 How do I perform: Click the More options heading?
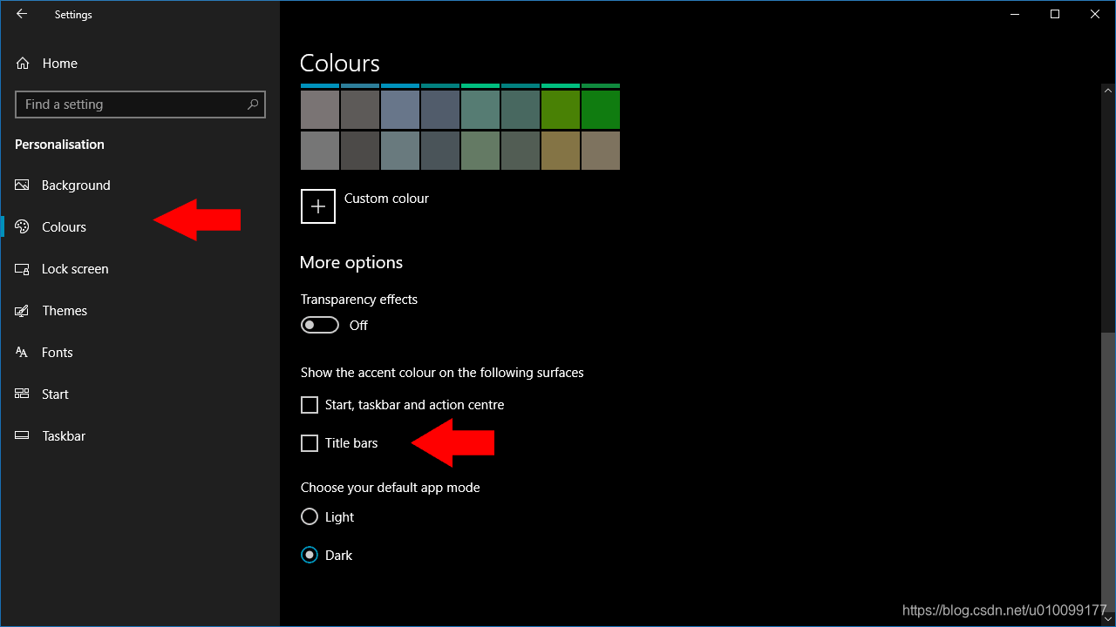click(x=351, y=262)
